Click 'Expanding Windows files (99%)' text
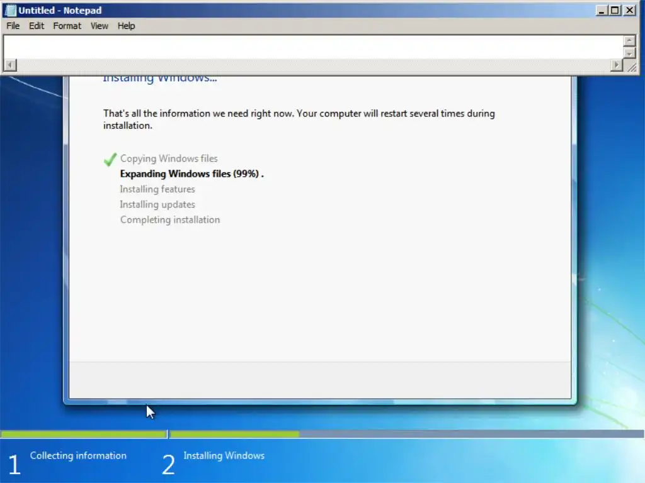This screenshot has width=645, height=483. point(190,174)
